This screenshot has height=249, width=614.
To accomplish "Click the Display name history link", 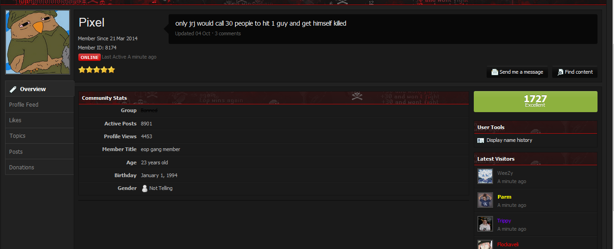I will pyautogui.click(x=509, y=141).
